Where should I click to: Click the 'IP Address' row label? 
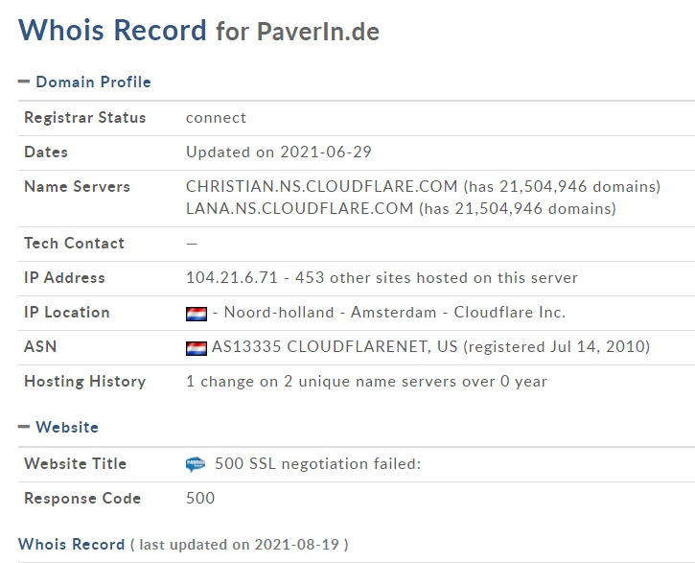pyautogui.click(x=65, y=277)
